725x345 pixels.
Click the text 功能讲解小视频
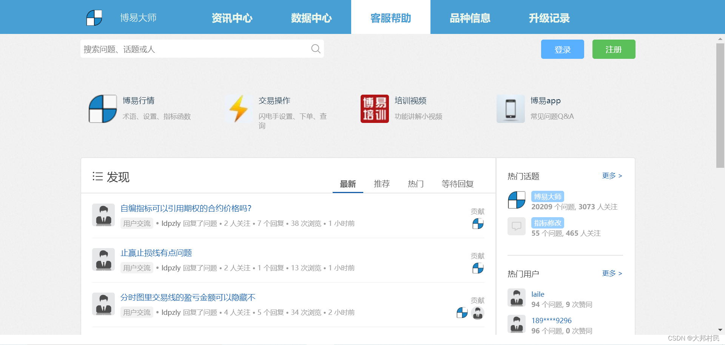tap(418, 117)
